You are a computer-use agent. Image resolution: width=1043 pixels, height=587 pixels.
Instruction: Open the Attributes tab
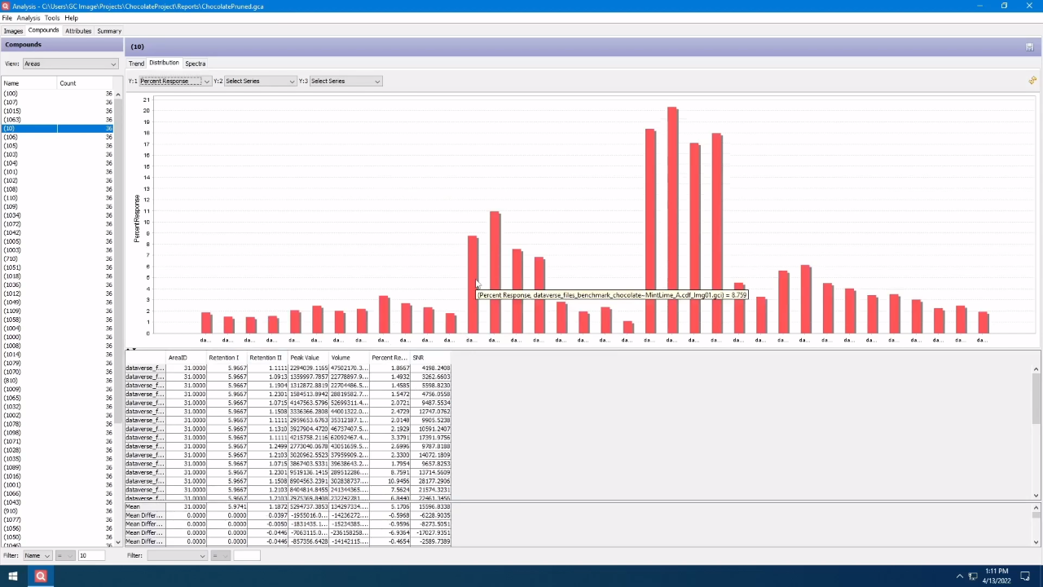click(78, 31)
